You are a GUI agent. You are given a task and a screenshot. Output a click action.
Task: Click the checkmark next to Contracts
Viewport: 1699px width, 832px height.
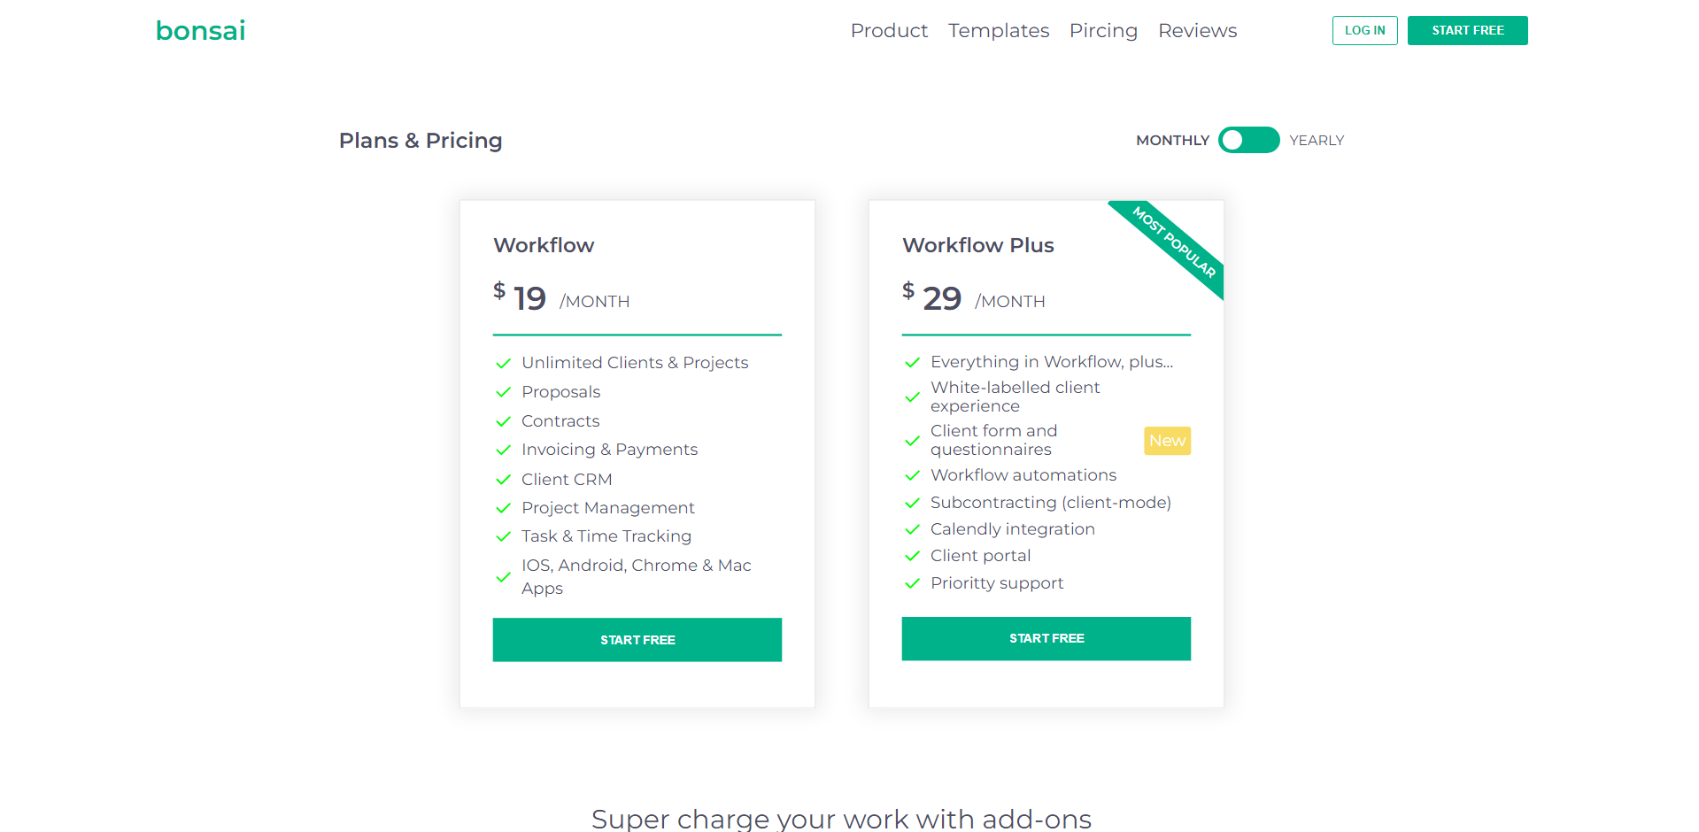(x=503, y=421)
